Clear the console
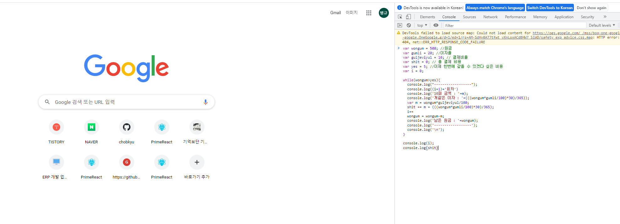The width and height of the screenshot is (620, 224). tap(409, 25)
